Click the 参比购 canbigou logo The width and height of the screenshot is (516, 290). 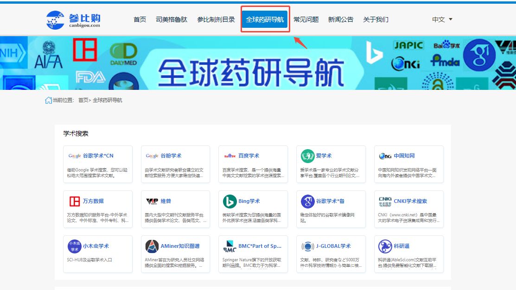pyautogui.click(x=73, y=19)
